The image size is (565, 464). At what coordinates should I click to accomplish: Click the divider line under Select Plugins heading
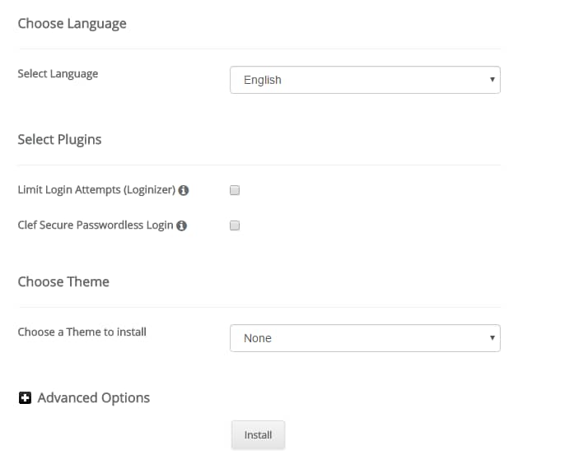[259, 165]
